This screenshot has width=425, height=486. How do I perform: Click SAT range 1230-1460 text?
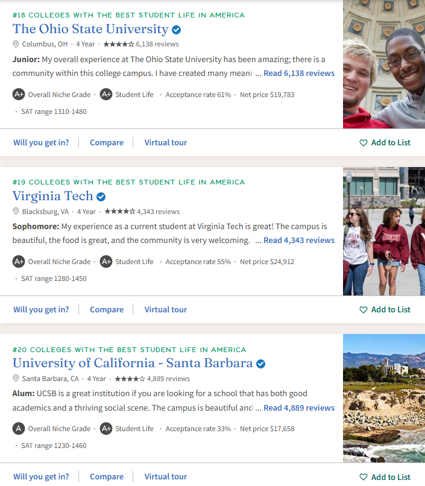tap(54, 446)
